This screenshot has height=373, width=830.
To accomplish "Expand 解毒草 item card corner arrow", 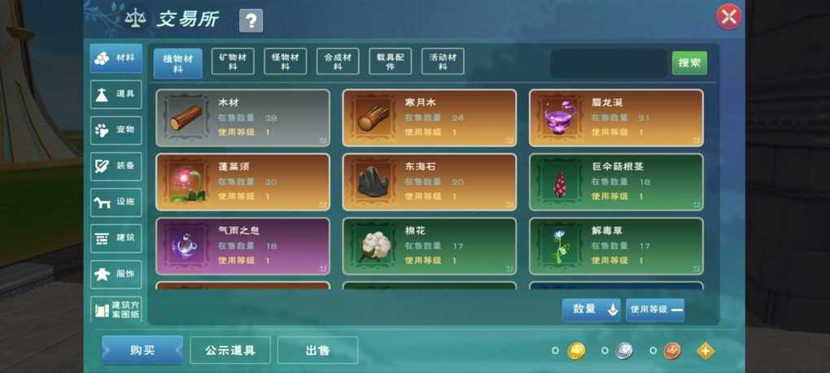I will (x=697, y=268).
